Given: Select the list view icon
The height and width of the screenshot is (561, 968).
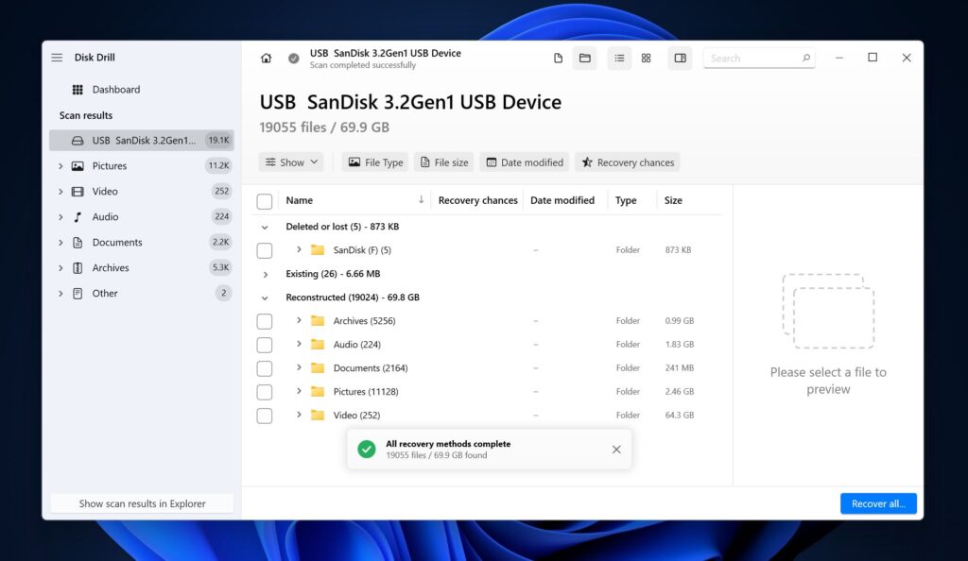Looking at the screenshot, I should 619,58.
